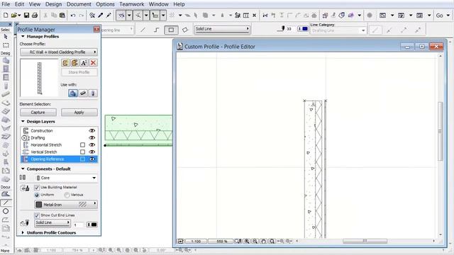This screenshot has width=454, height=255.
Task: Click the Paste clipboard icon
Action: 62,16
